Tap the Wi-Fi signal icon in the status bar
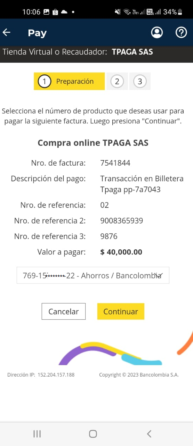The image size is (193, 446). pyautogui.click(x=127, y=12)
